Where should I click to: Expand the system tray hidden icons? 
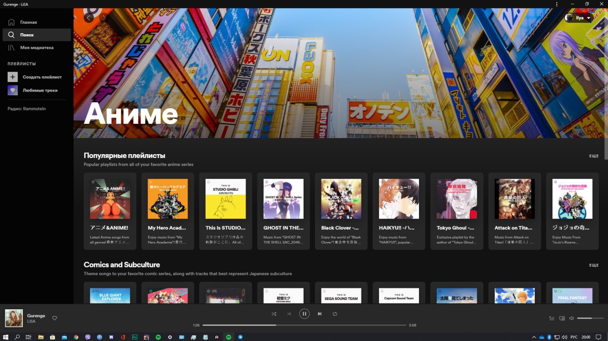pyautogui.click(x=534, y=337)
